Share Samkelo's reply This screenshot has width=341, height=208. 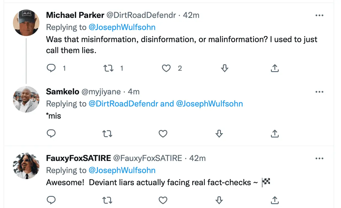pos(274,133)
